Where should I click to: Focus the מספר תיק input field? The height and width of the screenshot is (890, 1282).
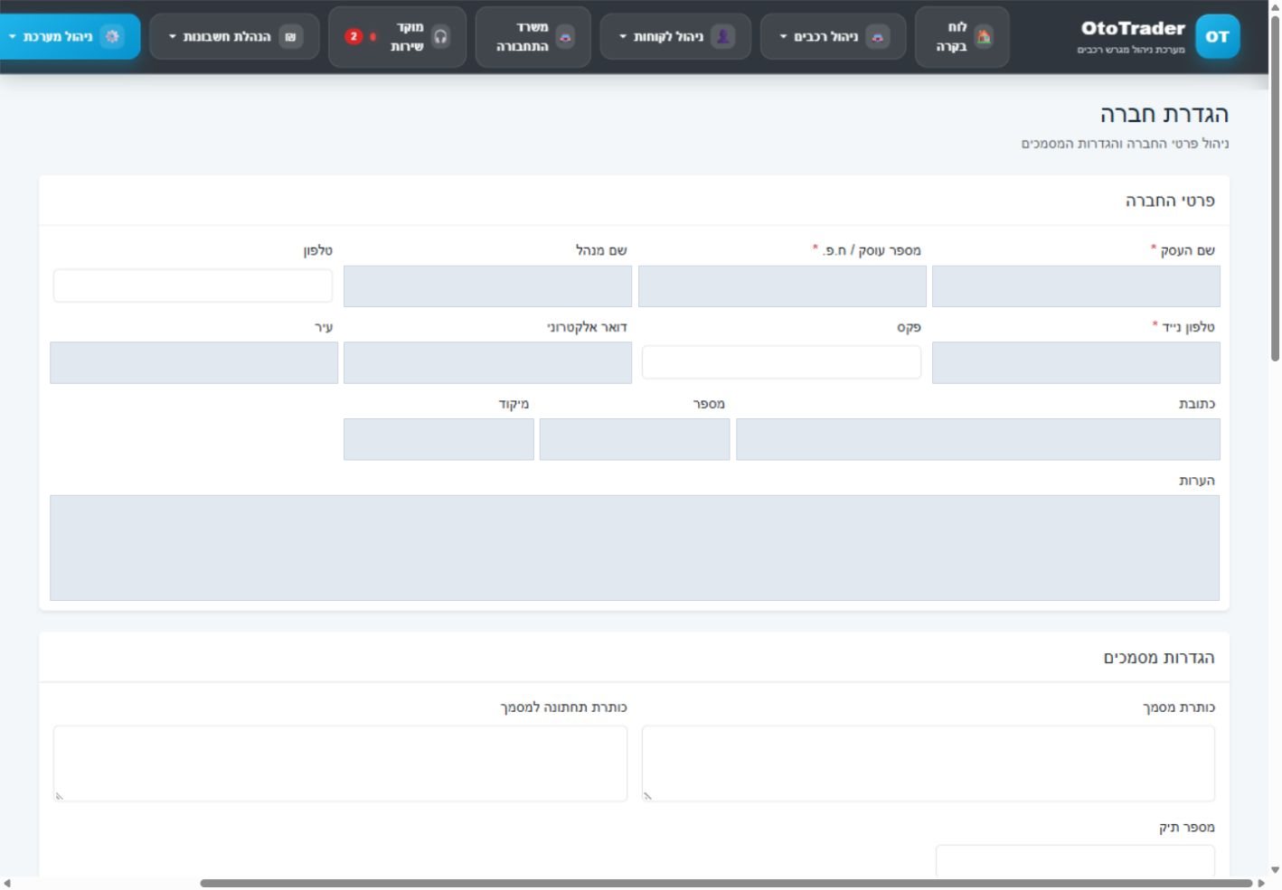[x=1076, y=862]
